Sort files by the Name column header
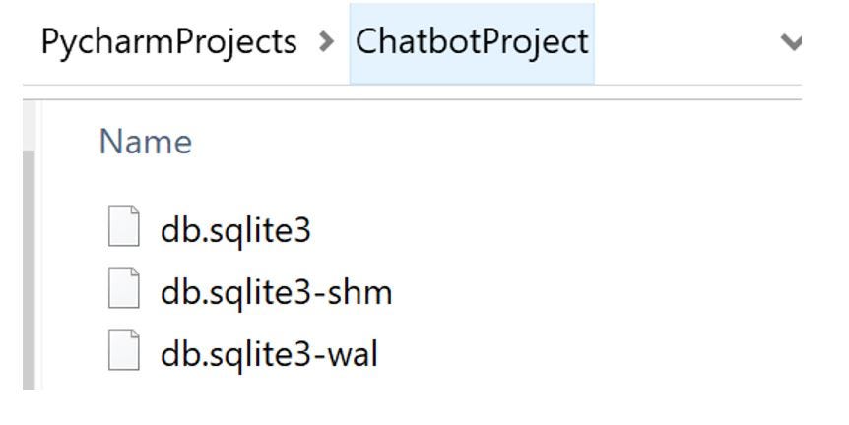This screenshot has width=849, height=425. pos(145,142)
